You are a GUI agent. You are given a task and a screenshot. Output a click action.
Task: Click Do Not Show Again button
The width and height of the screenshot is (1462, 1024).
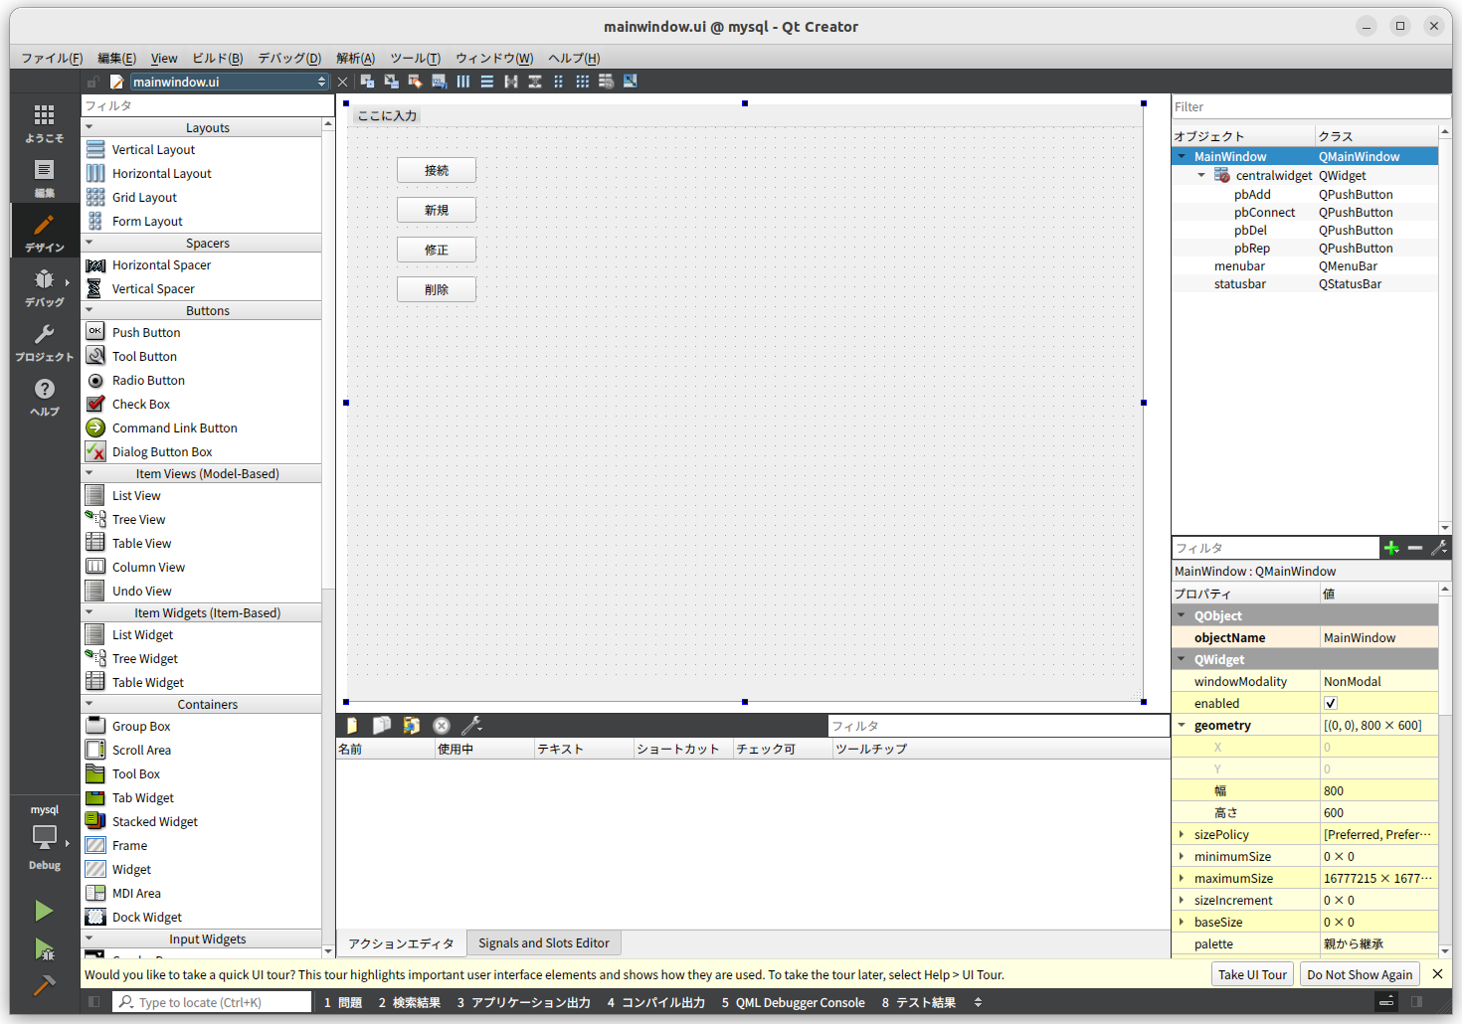pyautogui.click(x=1360, y=974)
